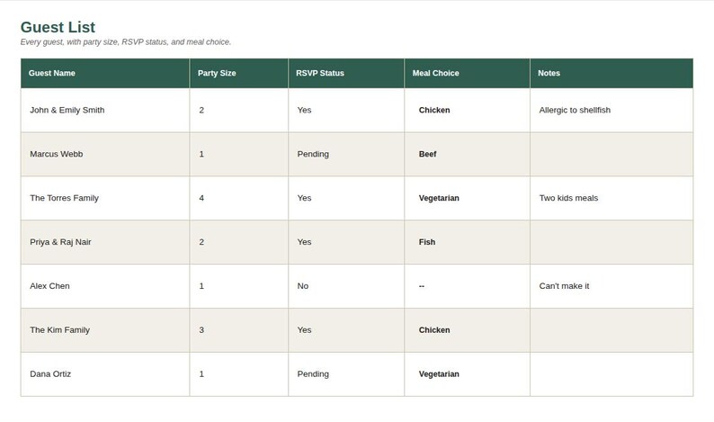The width and height of the screenshot is (714, 422).
Task: Click the Pending RSVP for Dana Ortiz
Action: coord(346,374)
